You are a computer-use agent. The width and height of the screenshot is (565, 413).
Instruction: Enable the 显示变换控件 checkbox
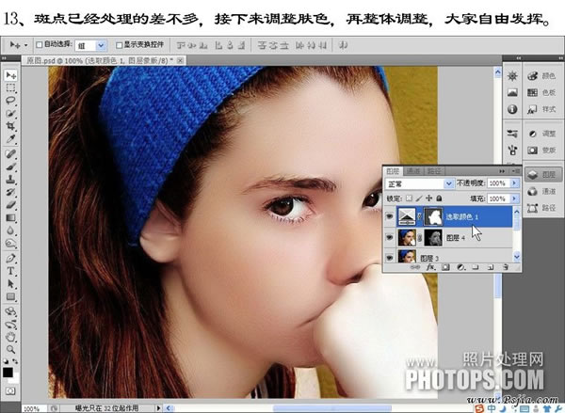coord(120,45)
